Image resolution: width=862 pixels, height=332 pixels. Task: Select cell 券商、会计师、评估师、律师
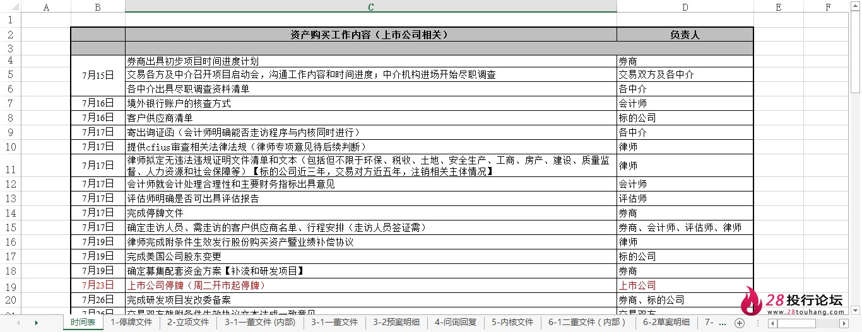685,227
